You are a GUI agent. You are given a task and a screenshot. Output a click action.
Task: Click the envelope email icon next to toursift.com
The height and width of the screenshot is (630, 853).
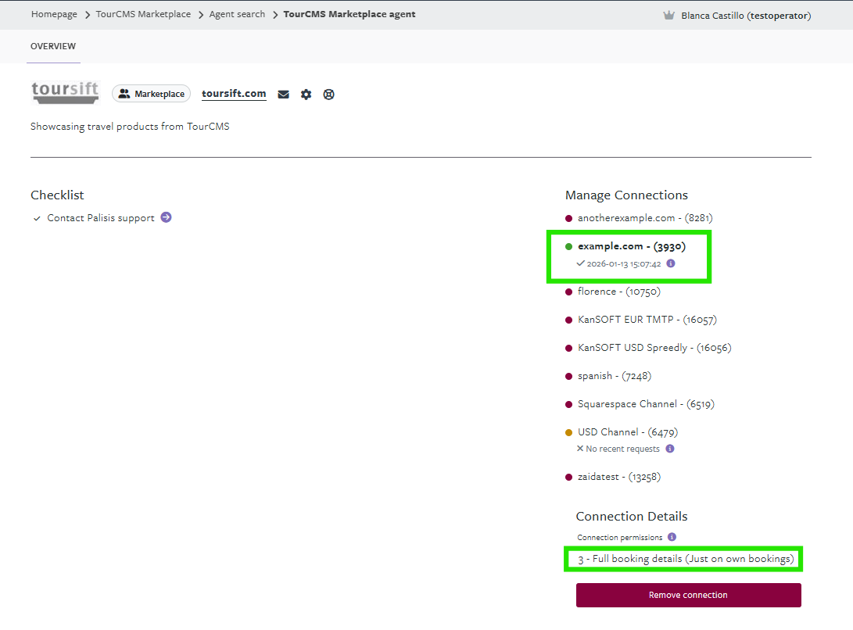tap(284, 95)
